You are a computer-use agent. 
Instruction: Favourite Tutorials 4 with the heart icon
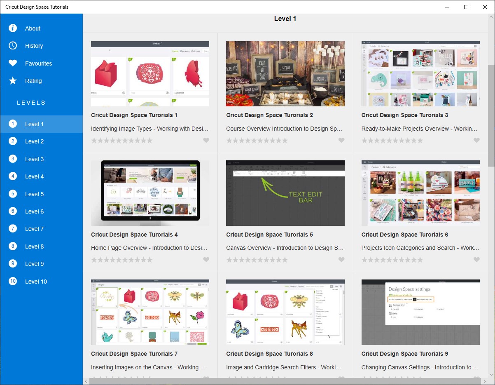[206, 260]
